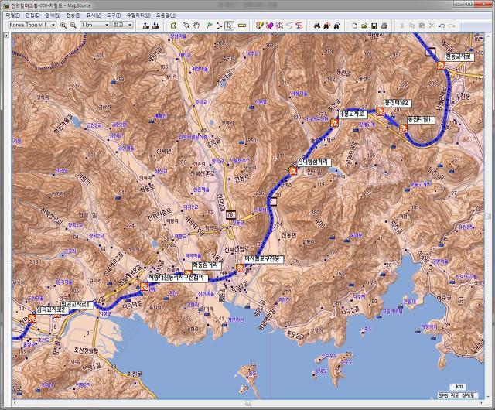This screenshot has height=410, width=495.
Task: Select the Distance/Bearing ruler tool
Action: (242, 26)
